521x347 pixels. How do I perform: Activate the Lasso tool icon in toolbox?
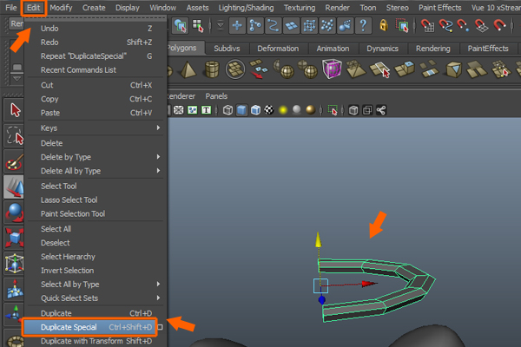click(x=14, y=136)
